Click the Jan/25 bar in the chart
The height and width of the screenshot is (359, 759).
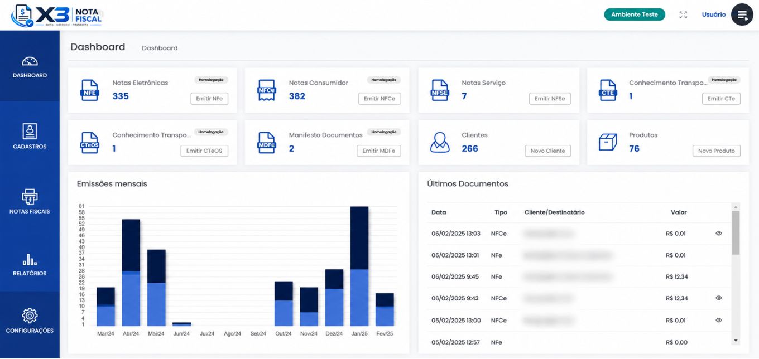pyautogui.click(x=359, y=266)
